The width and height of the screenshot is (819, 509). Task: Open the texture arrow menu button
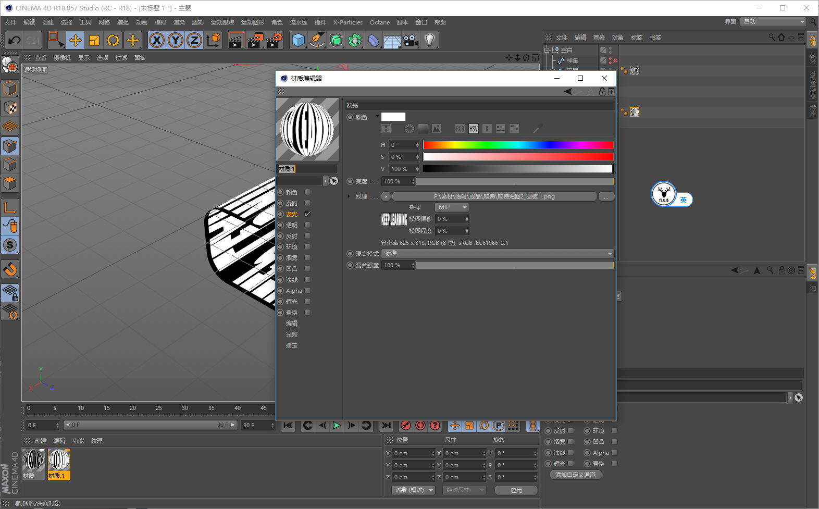386,196
